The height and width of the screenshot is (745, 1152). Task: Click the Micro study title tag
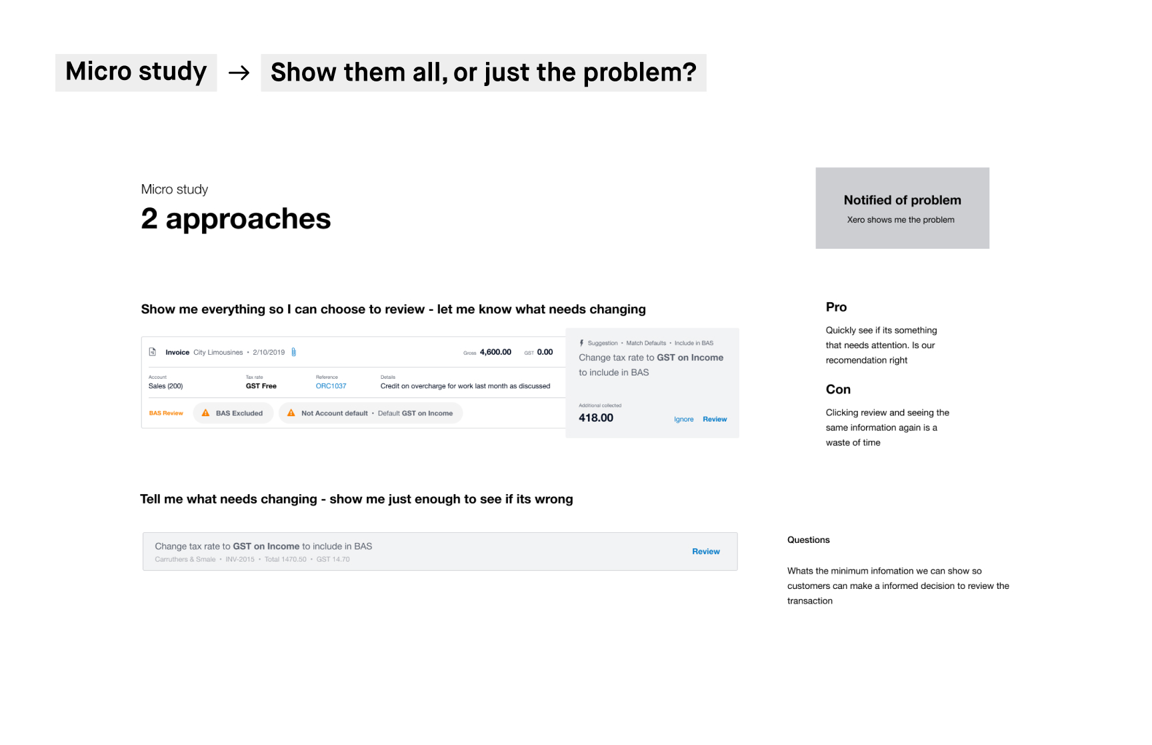click(x=136, y=72)
